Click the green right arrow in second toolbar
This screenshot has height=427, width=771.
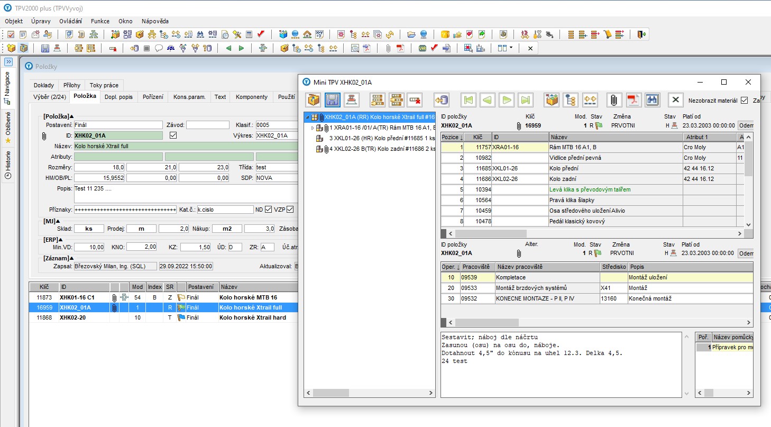coord(241,48)
